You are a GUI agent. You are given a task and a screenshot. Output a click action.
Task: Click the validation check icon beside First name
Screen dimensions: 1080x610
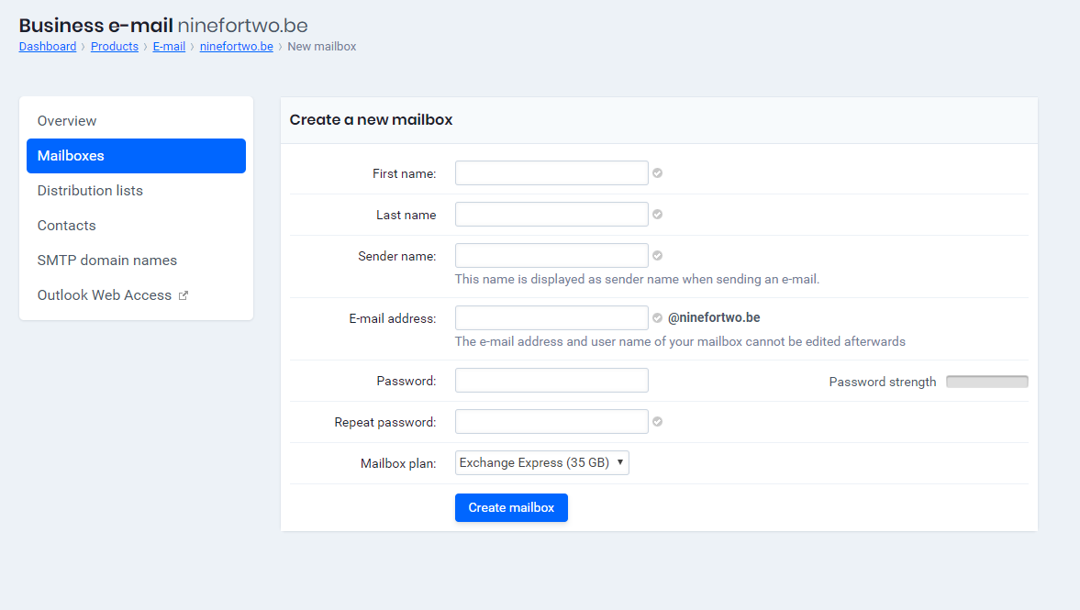tap(658, 172)
